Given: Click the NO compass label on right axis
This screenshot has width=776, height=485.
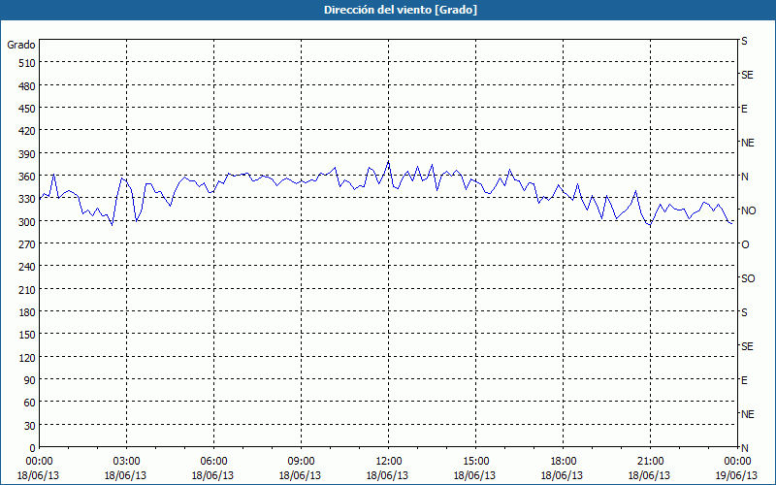Looking at the screenshot, I should (748, 210).
